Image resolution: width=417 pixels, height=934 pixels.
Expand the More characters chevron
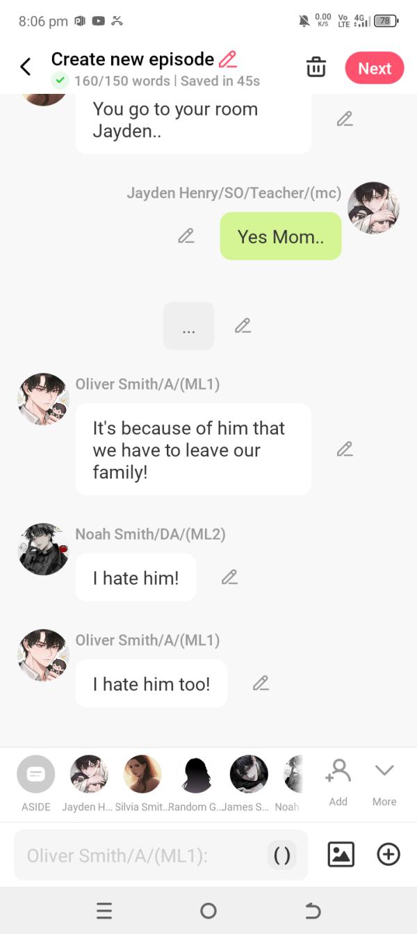[384, 783]
